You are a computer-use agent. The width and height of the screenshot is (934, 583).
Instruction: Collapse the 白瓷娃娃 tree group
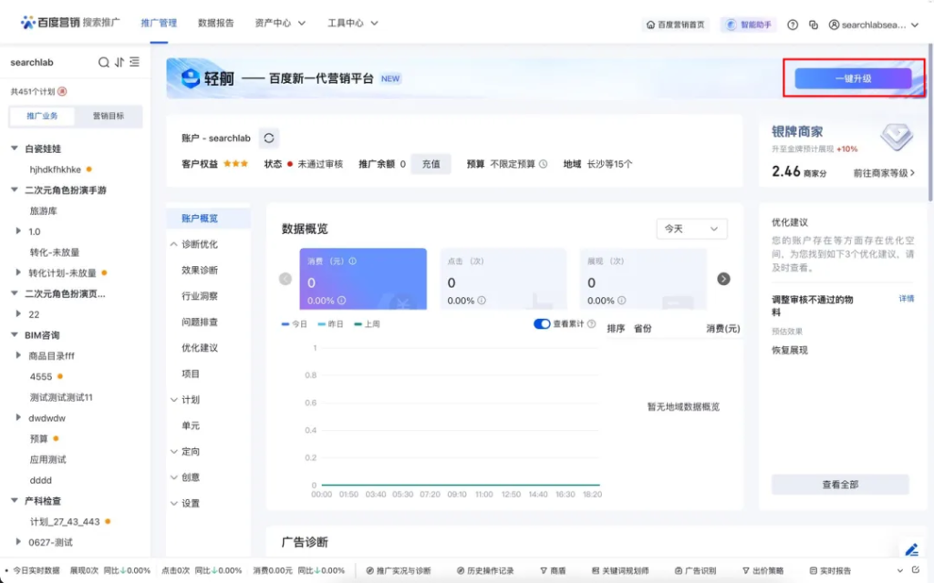(x=15, y=148)
